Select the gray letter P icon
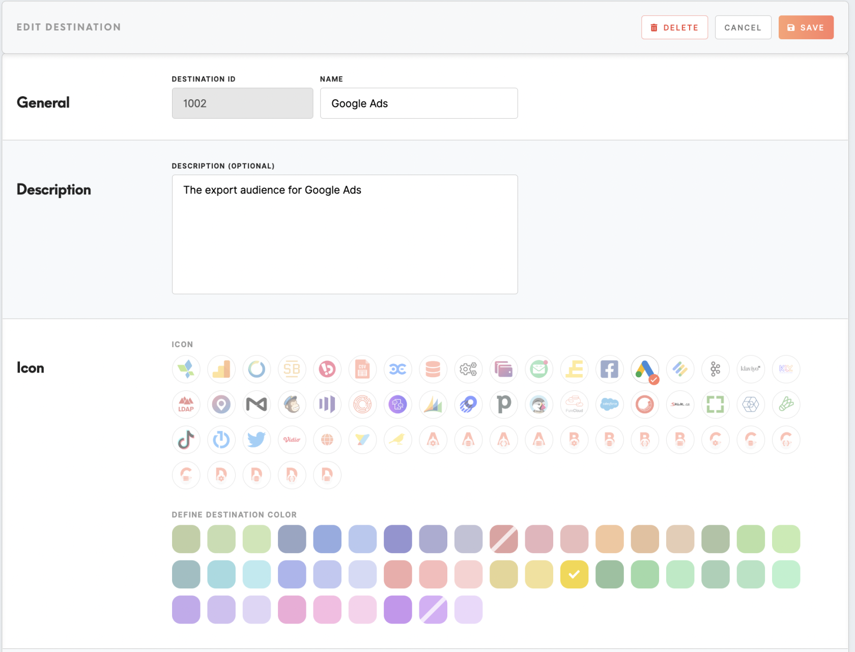This screenshot has height=652, width=855. tap(504, 405)
